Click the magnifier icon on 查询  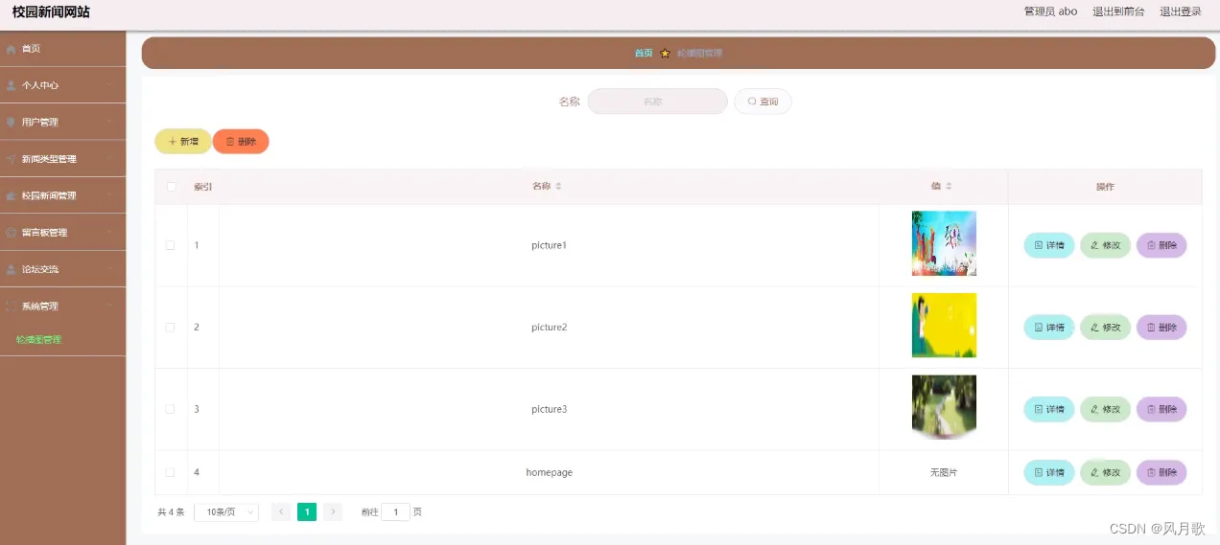click(x=752, y=102)
